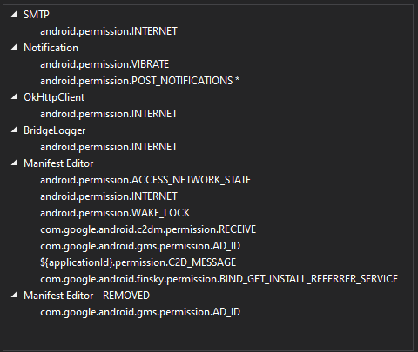The image size is (418, 352).
Task: Collapse the OkHttpClient node arrow
Action: (x=14, y=97)
